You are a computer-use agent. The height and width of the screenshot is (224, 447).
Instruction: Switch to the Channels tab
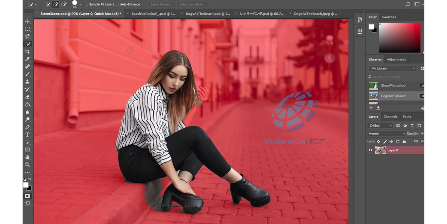pyautogui.click(x=390, y=117)
